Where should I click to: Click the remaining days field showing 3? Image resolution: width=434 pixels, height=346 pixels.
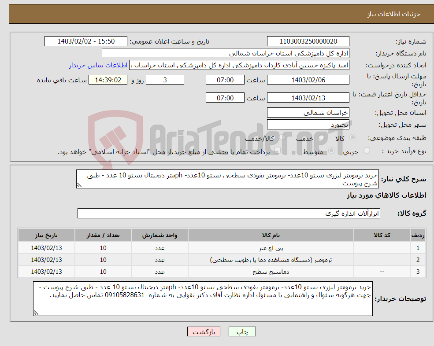point(165,80)
